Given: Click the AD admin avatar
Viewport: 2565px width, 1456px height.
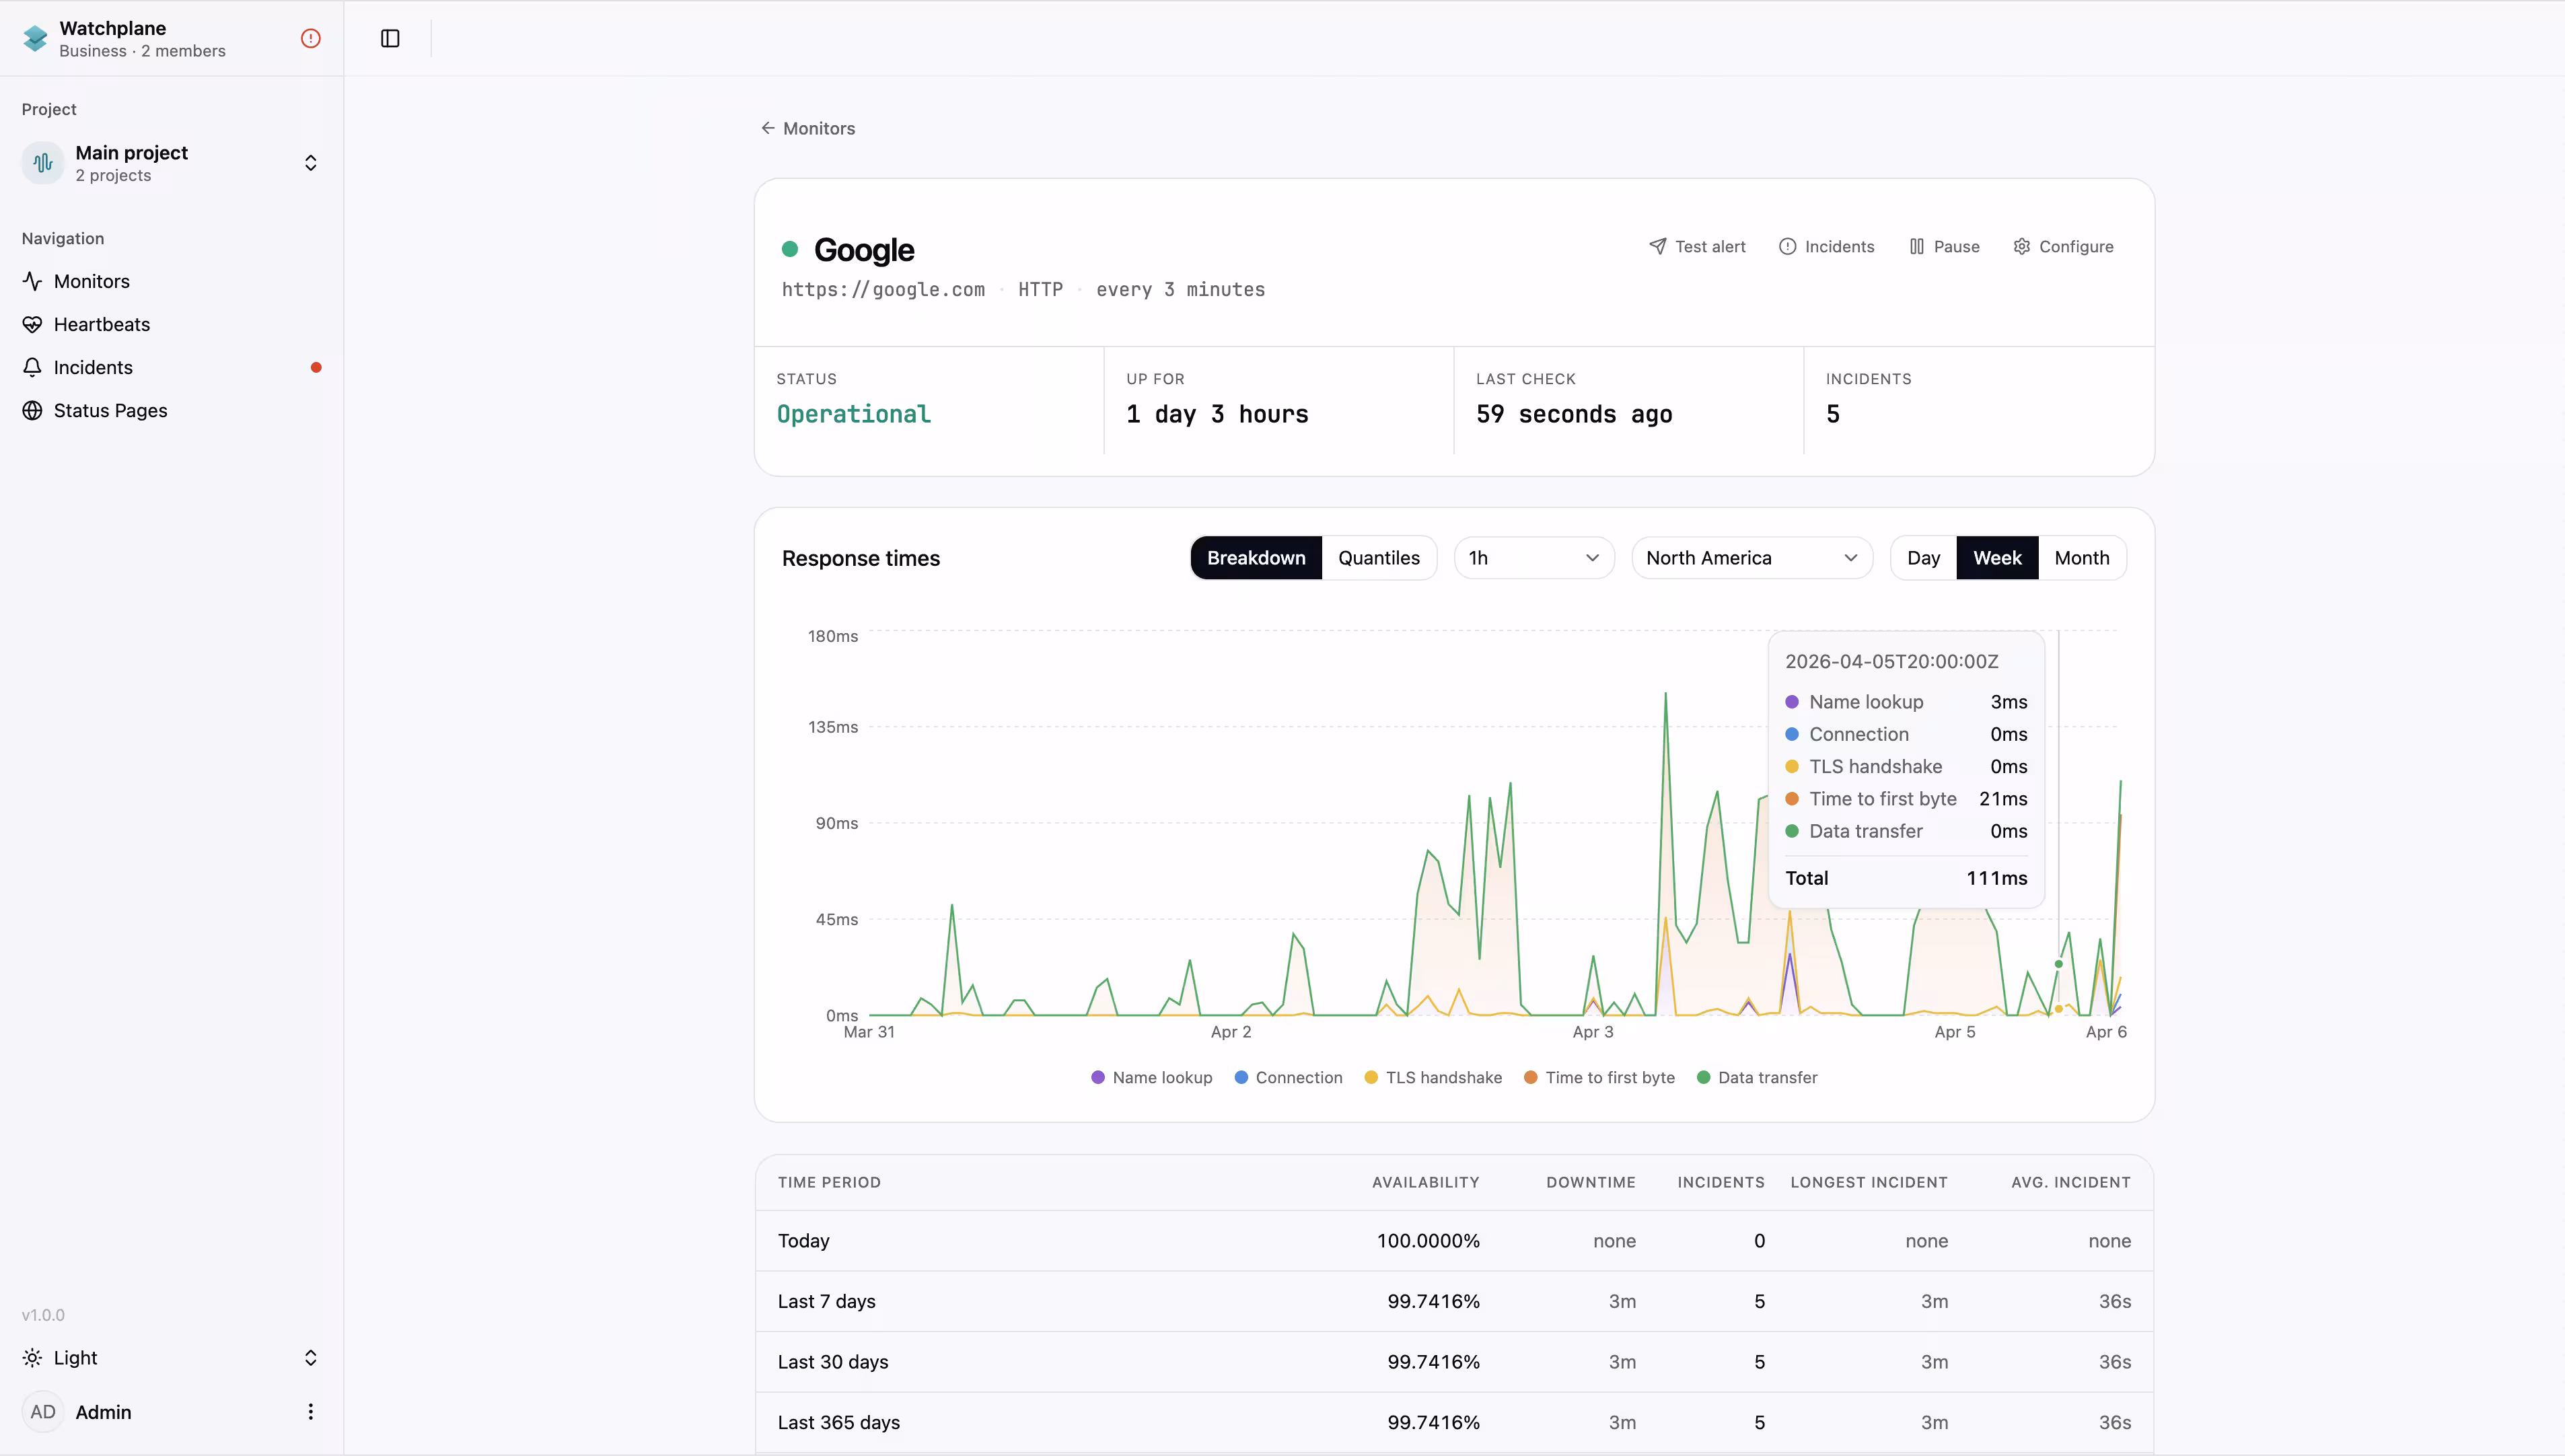Looking at the screenshot, I should [43, 1412].
